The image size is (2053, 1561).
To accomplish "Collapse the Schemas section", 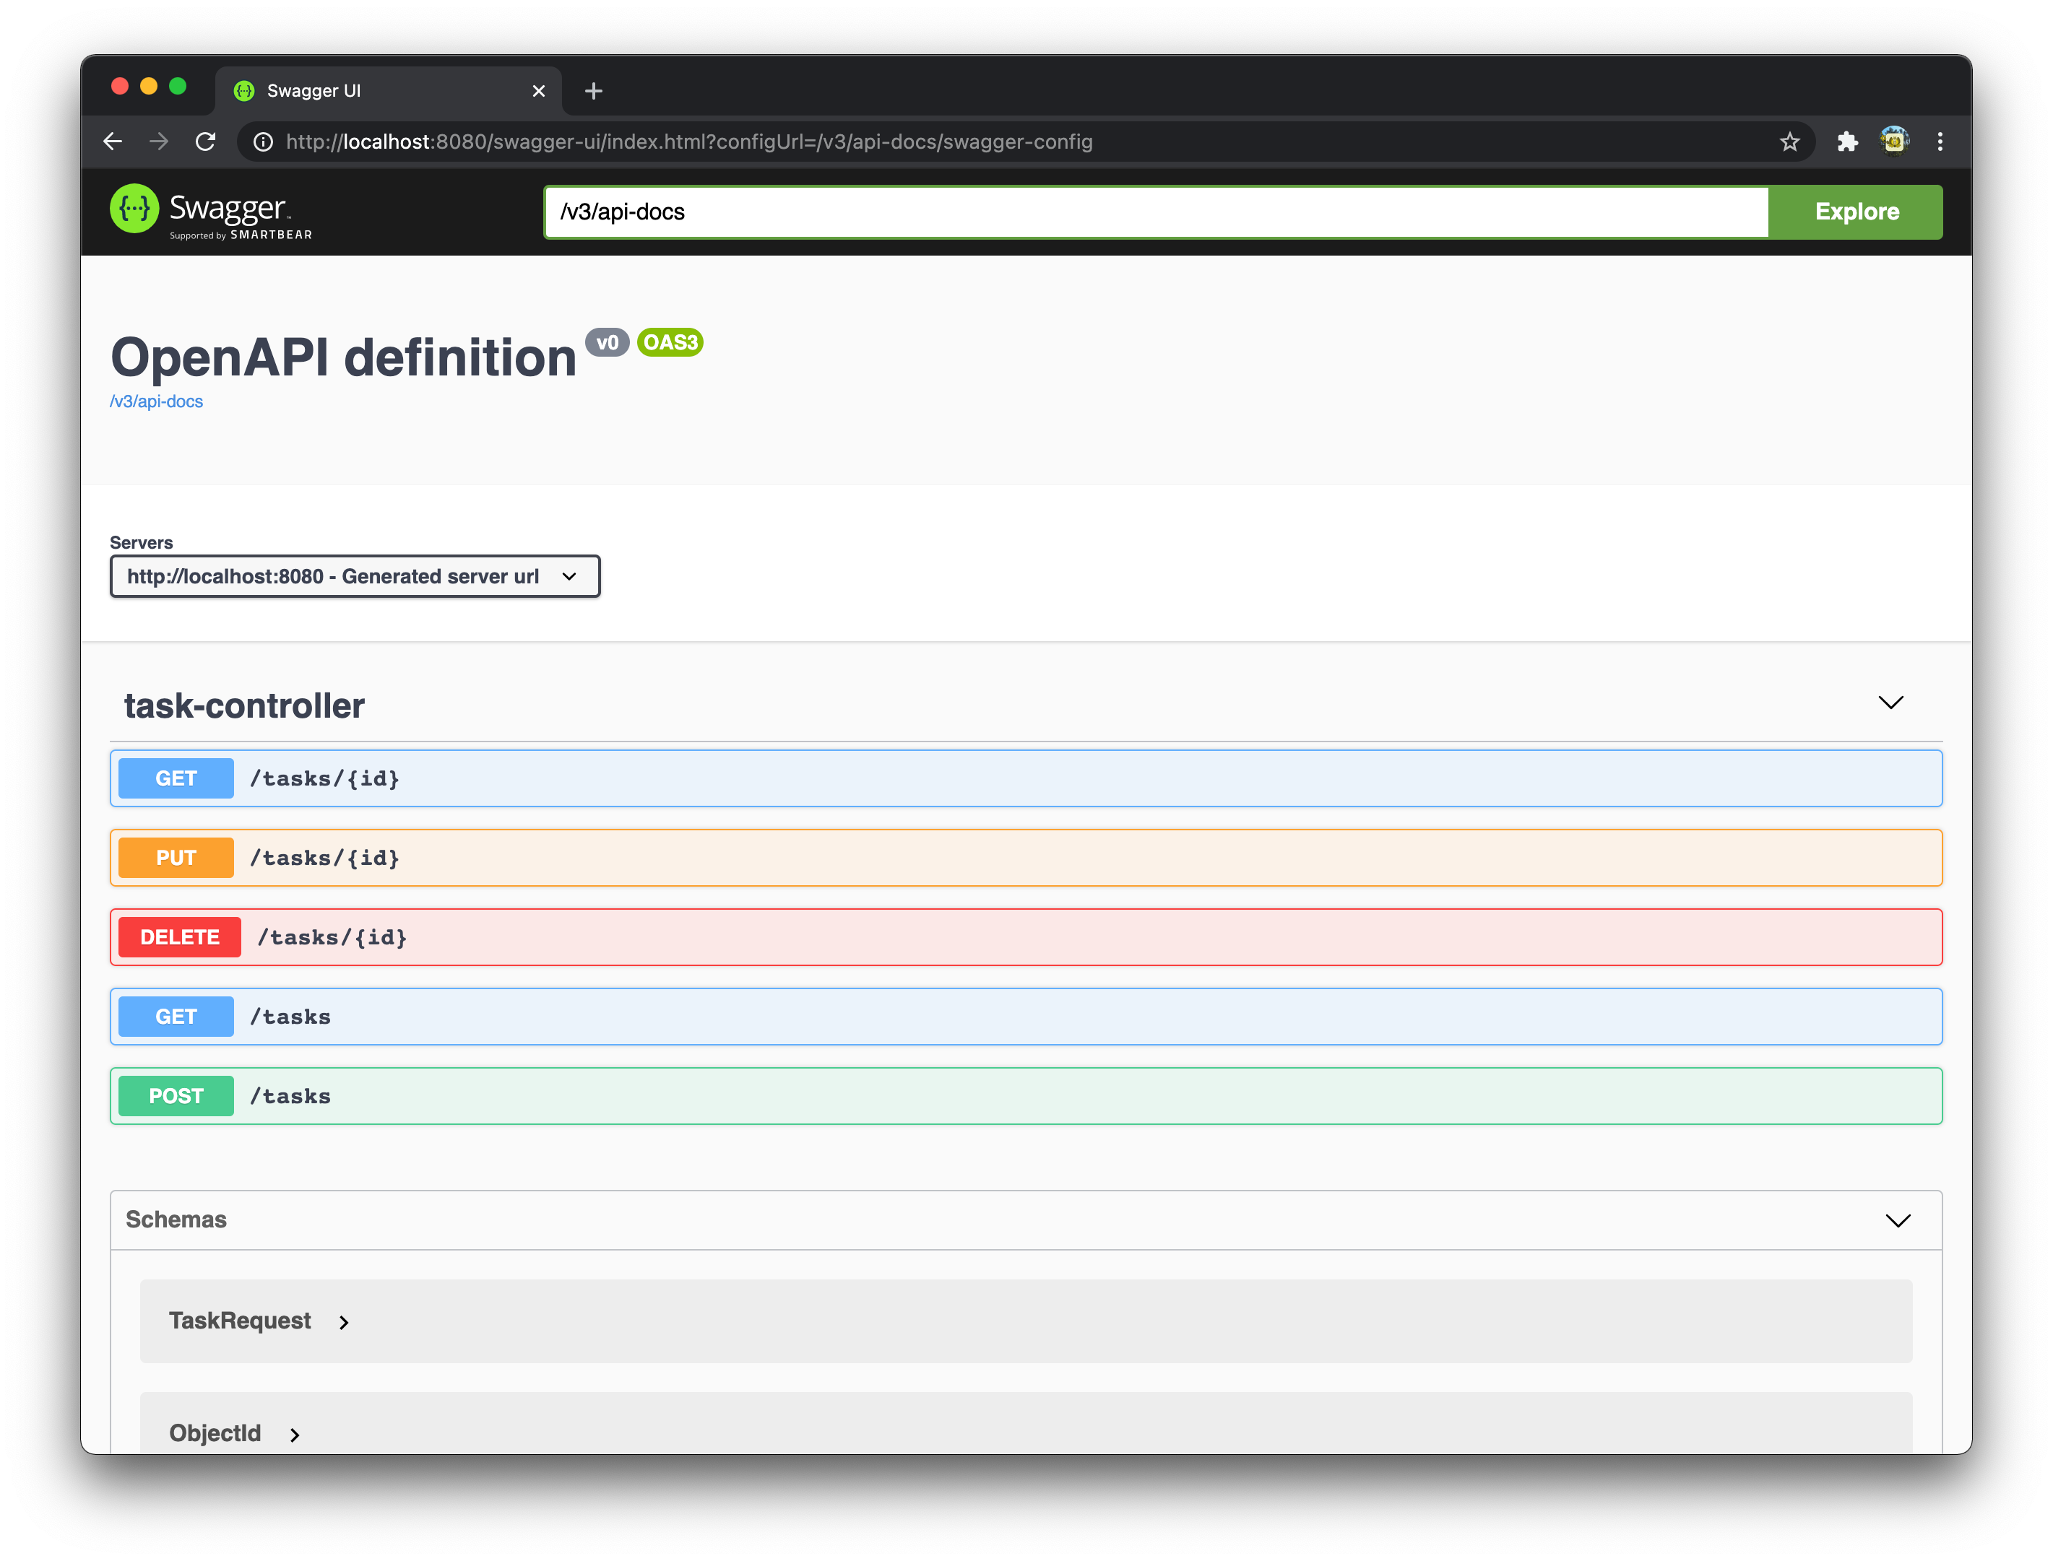I will pos(1898,1220).
